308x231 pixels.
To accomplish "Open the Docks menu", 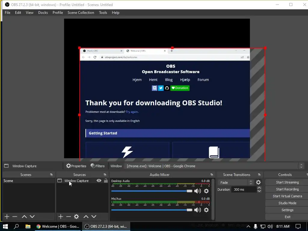I will pos(43,13).
